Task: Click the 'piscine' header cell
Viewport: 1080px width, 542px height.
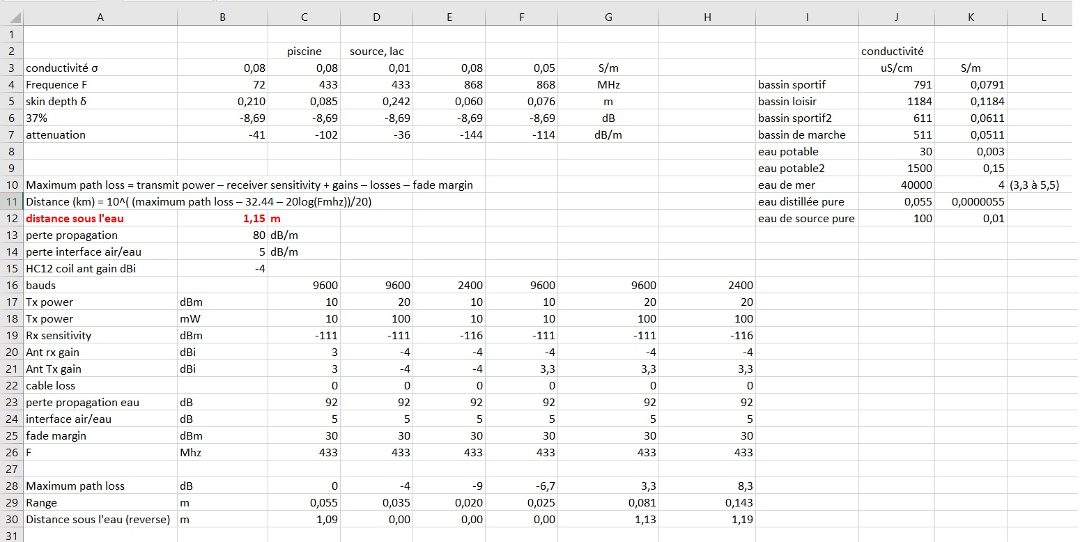Action: (304, 52)
